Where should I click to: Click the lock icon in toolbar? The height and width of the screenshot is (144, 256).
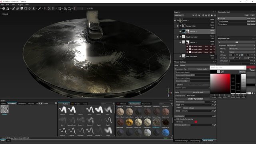point(8,8)
